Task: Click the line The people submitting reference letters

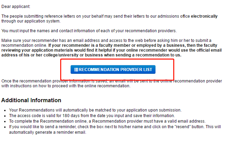Action: click(109, 16)
